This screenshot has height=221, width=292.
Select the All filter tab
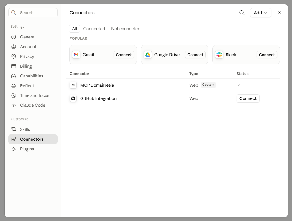(75, 29)
